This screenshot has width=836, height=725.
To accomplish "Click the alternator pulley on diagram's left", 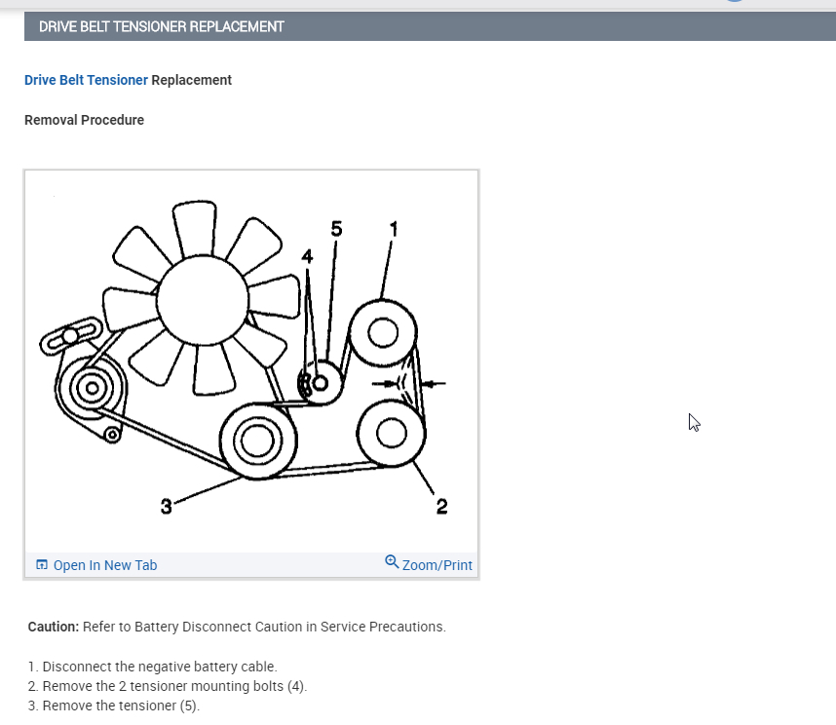I will [x=92, y=388].
